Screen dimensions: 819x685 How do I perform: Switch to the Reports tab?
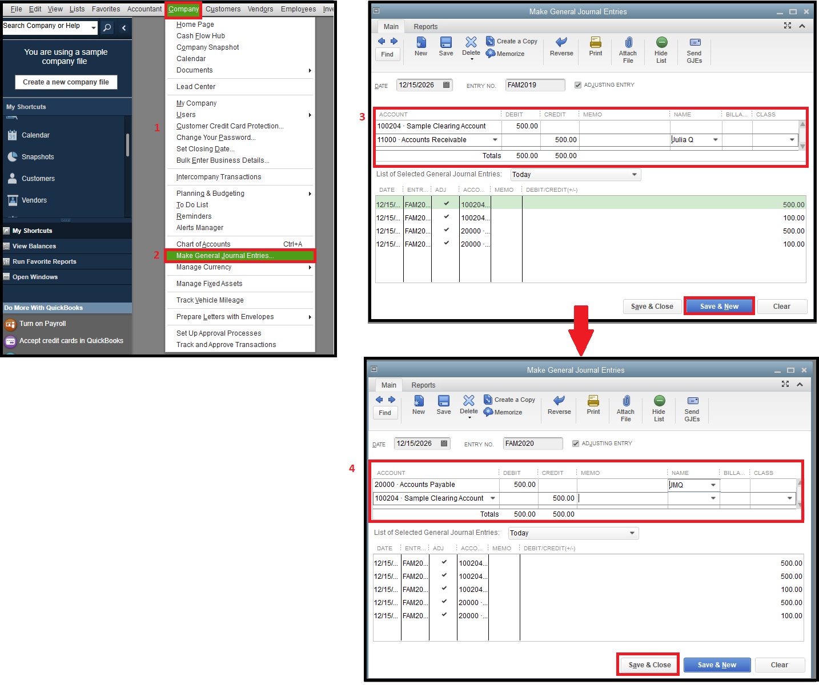425,26
